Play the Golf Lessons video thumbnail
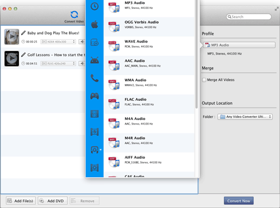The width and height of the screenshot is (280, 208). pyautogui.click(x=12, y=58)
